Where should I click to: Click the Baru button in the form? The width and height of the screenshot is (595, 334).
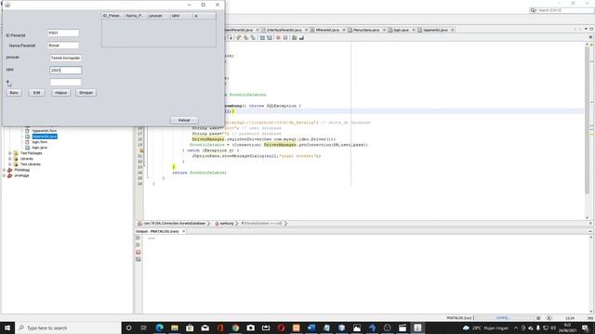(x=14, y=93)
